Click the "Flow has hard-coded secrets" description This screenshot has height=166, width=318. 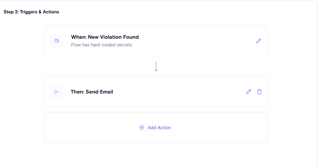pyautogui.click(x=102, y=45)
